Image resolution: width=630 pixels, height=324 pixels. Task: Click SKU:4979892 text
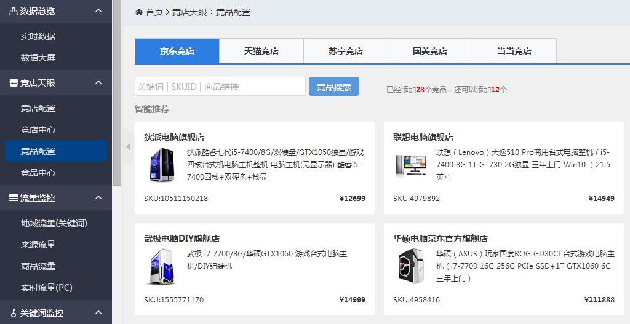tap(417, 199)
